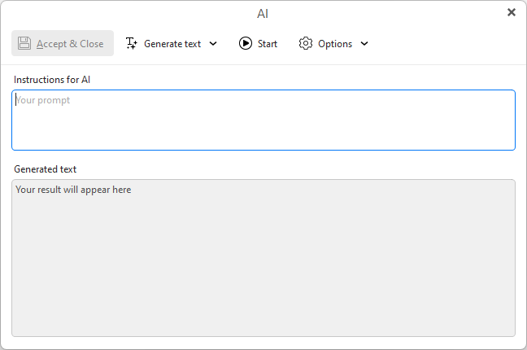Click the Start play-circle icon
Viewport: 527px width, 350px height.
pyautogui.click(x=246, y=43)
